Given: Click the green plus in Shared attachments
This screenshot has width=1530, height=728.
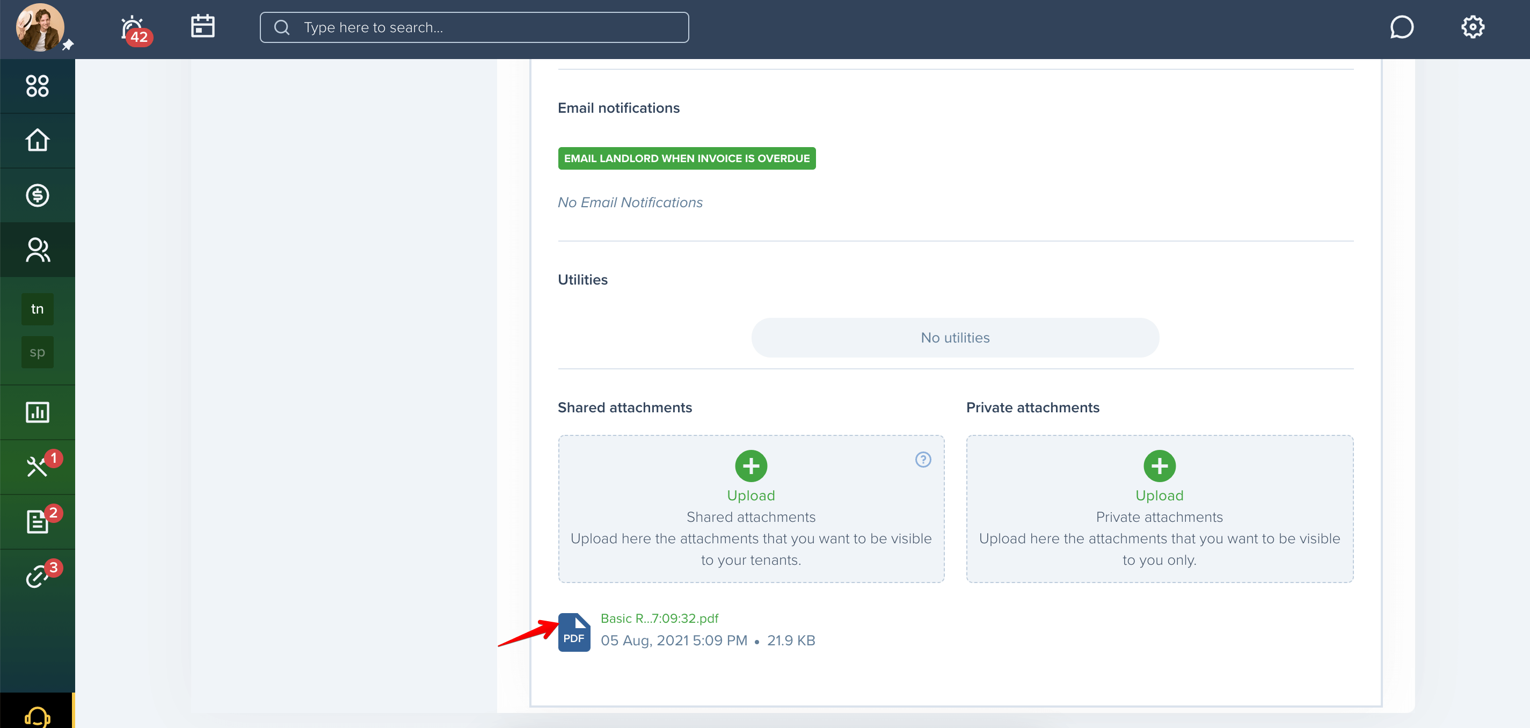Looking at the screenshot, I should point(751,466).
